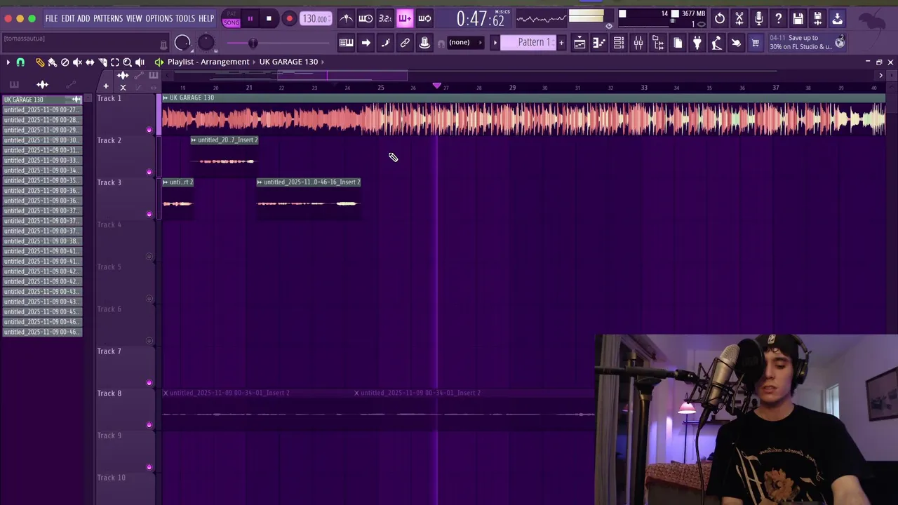The image size is (898, 505).
Task: Save project with floppy disk icon
Action: pos(798,19)
